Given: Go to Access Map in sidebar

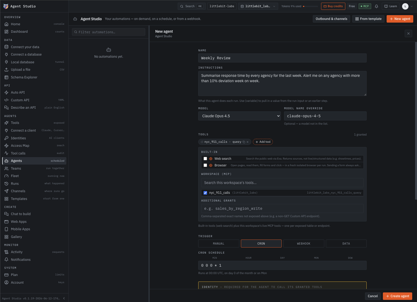Looking at the screenshot, I should [x=34, y=146].
